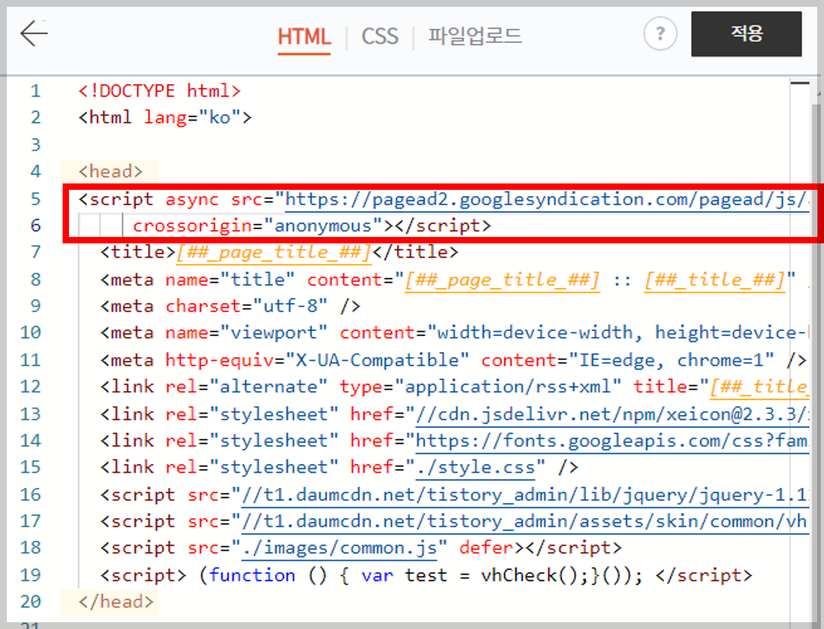Click the googlesyndication script URL

(x=547, y=199)
